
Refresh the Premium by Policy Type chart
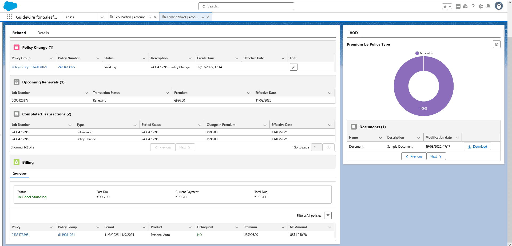[x=497, y=44]
